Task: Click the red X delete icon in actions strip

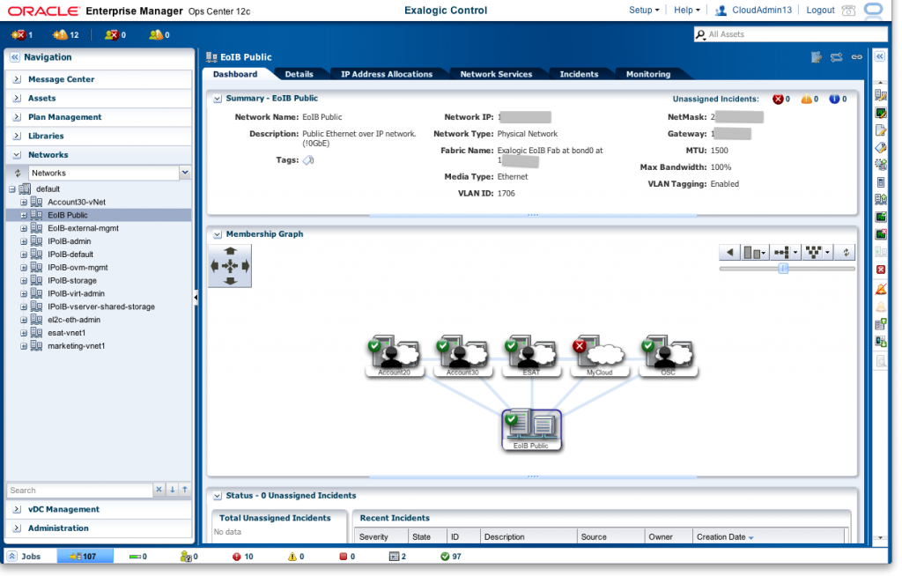Action: pyautogui.click(x=881, y=270)
